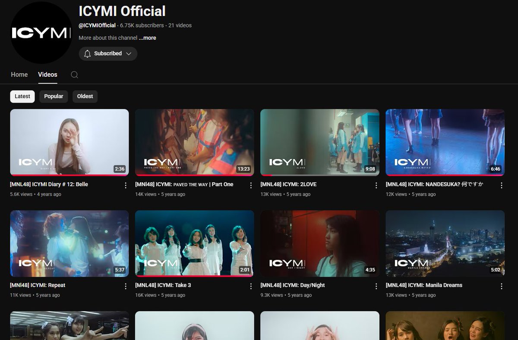Play the NANDESUKA? video thumbnail
Viewport: 518px width, 340px height.
pos(445,142)
